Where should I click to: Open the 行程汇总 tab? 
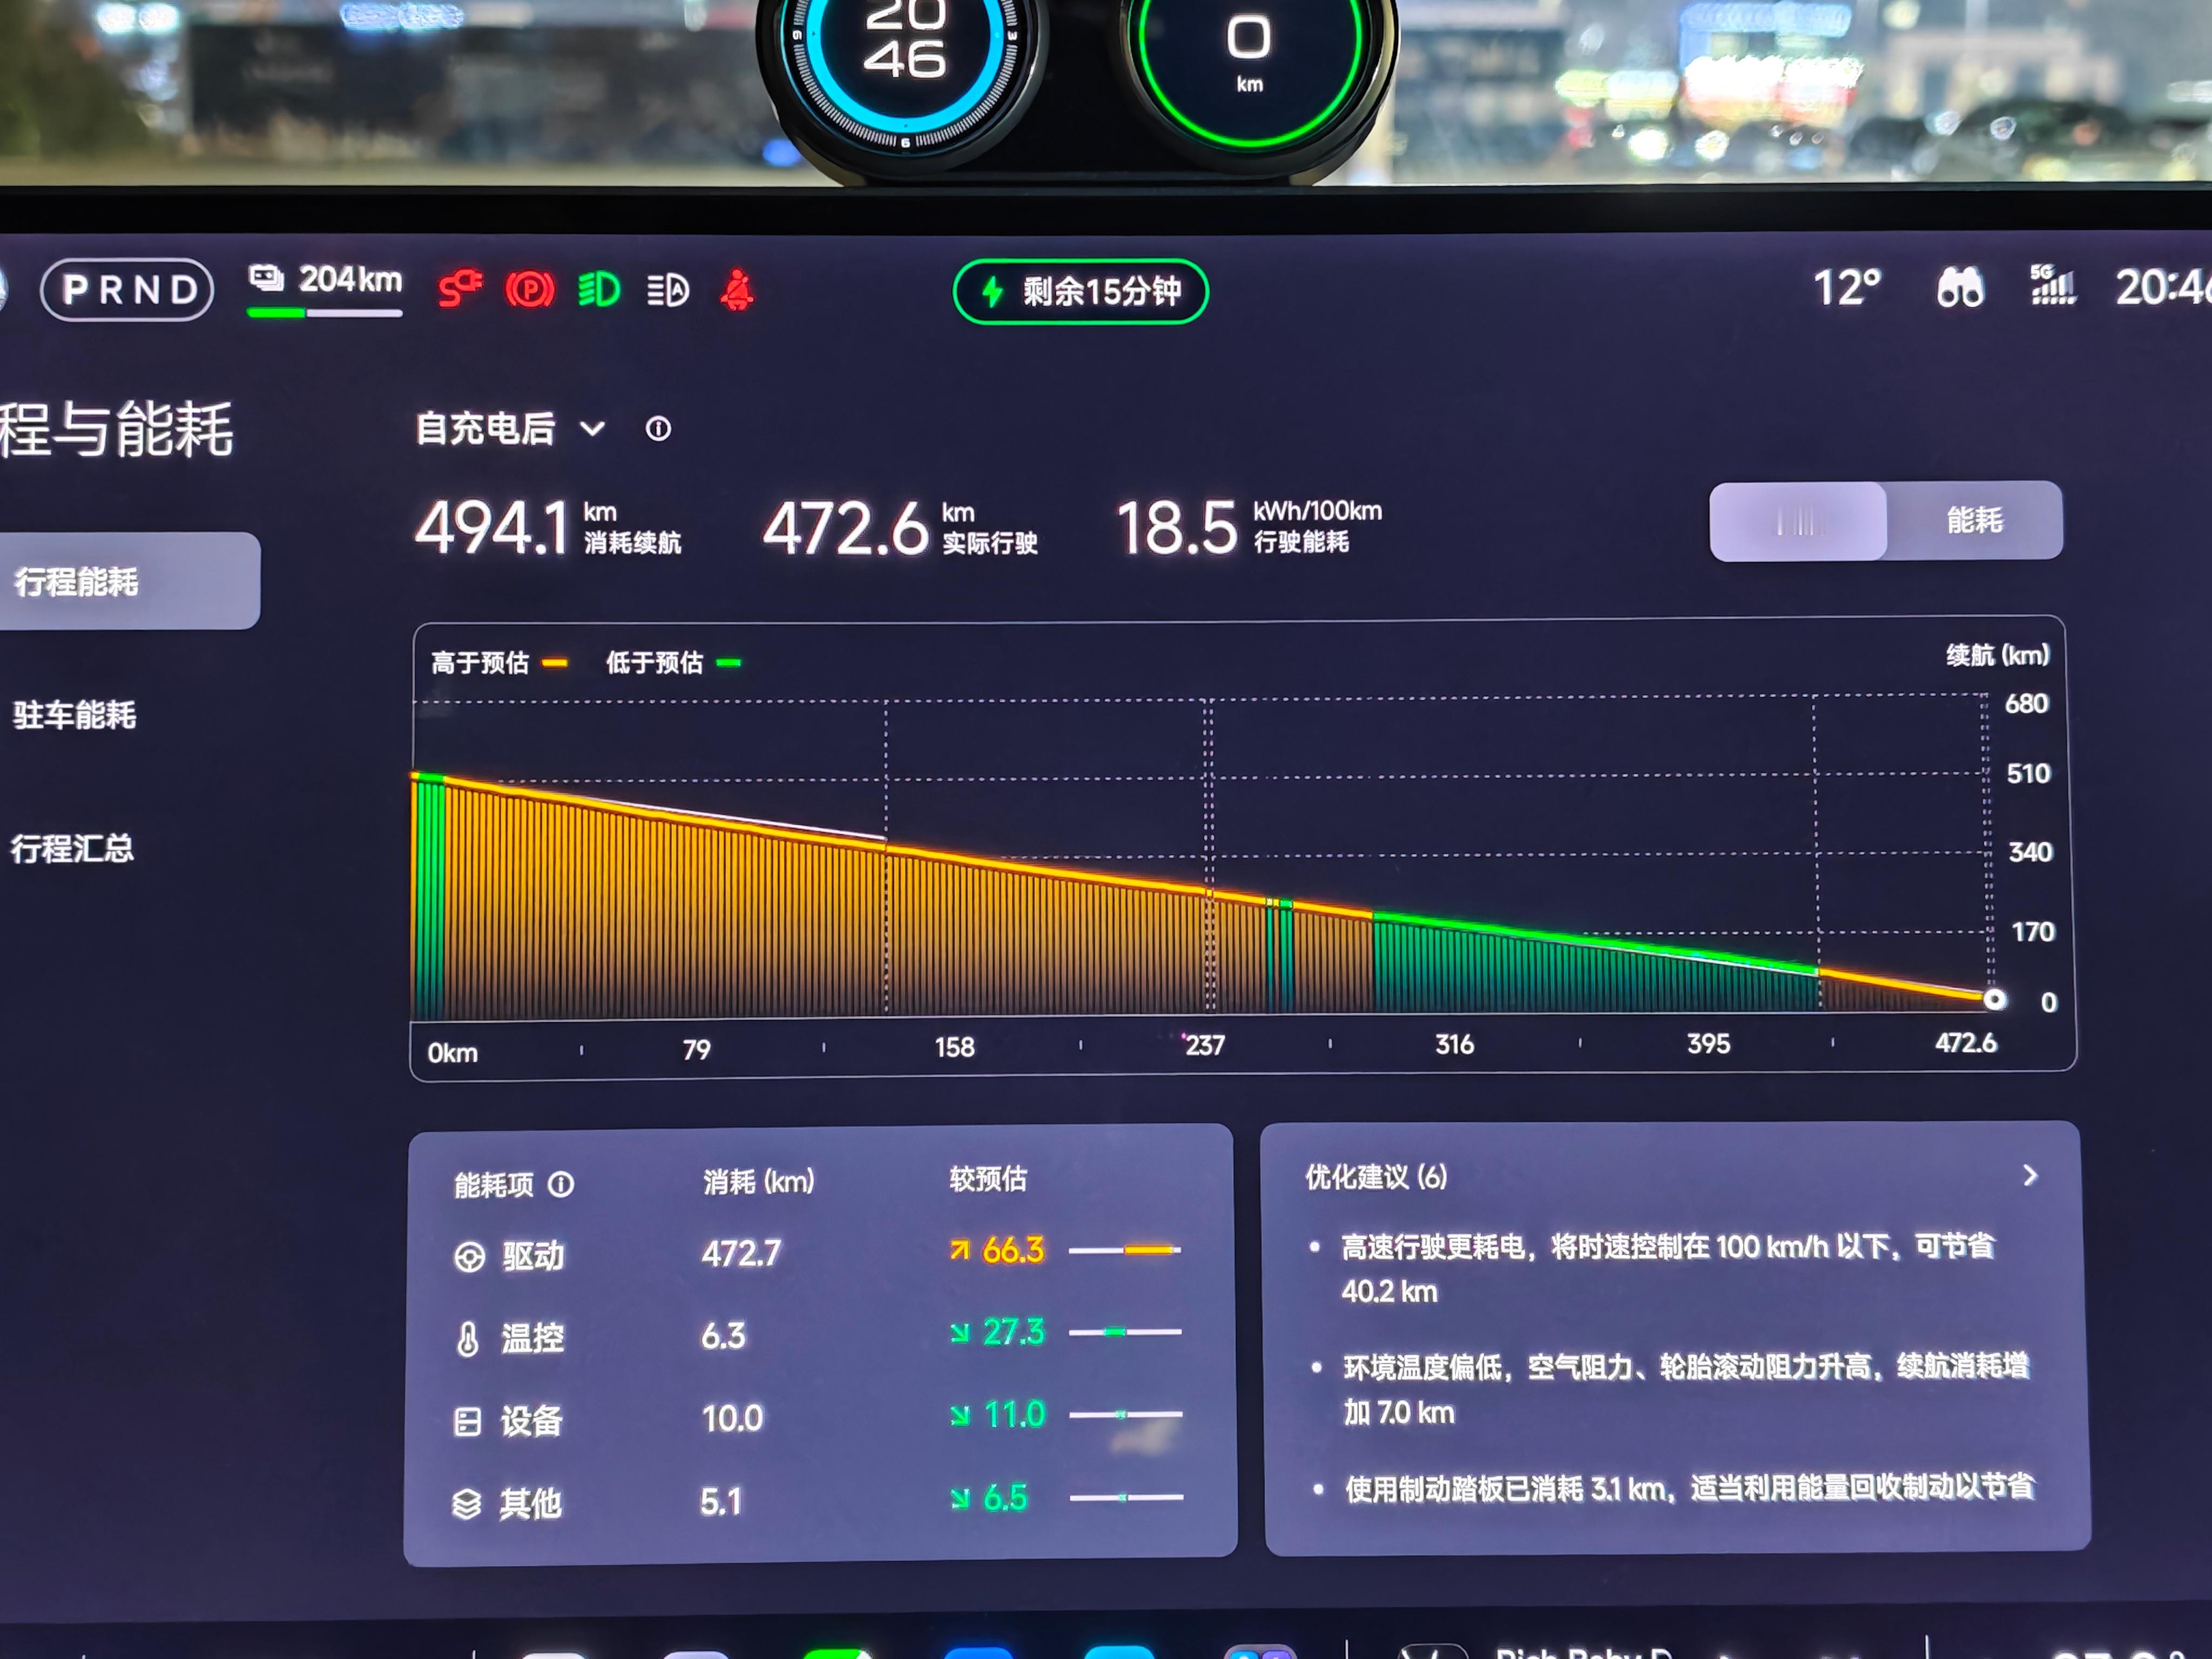72,849
